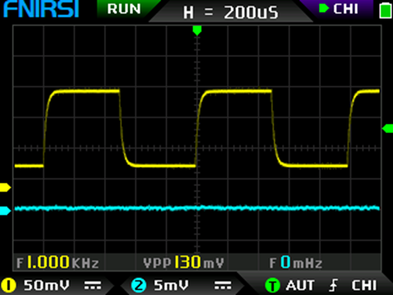Click the VPP 130mV measurement readout

[x=184, y=263]
